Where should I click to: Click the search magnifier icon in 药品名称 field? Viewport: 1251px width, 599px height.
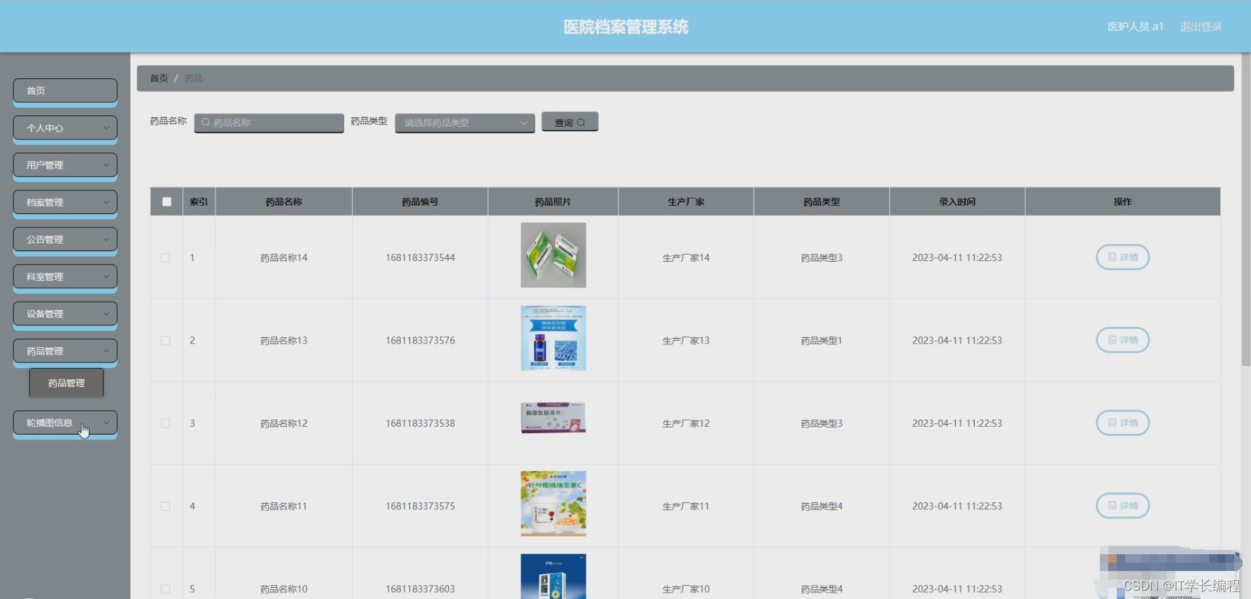tap(206, 122)
